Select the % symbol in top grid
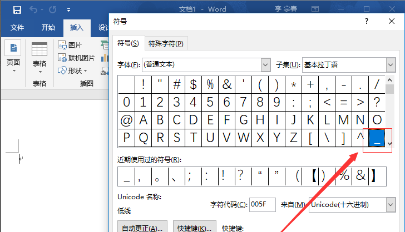Viewport: 405px width, 232px height. pos(210,84)
